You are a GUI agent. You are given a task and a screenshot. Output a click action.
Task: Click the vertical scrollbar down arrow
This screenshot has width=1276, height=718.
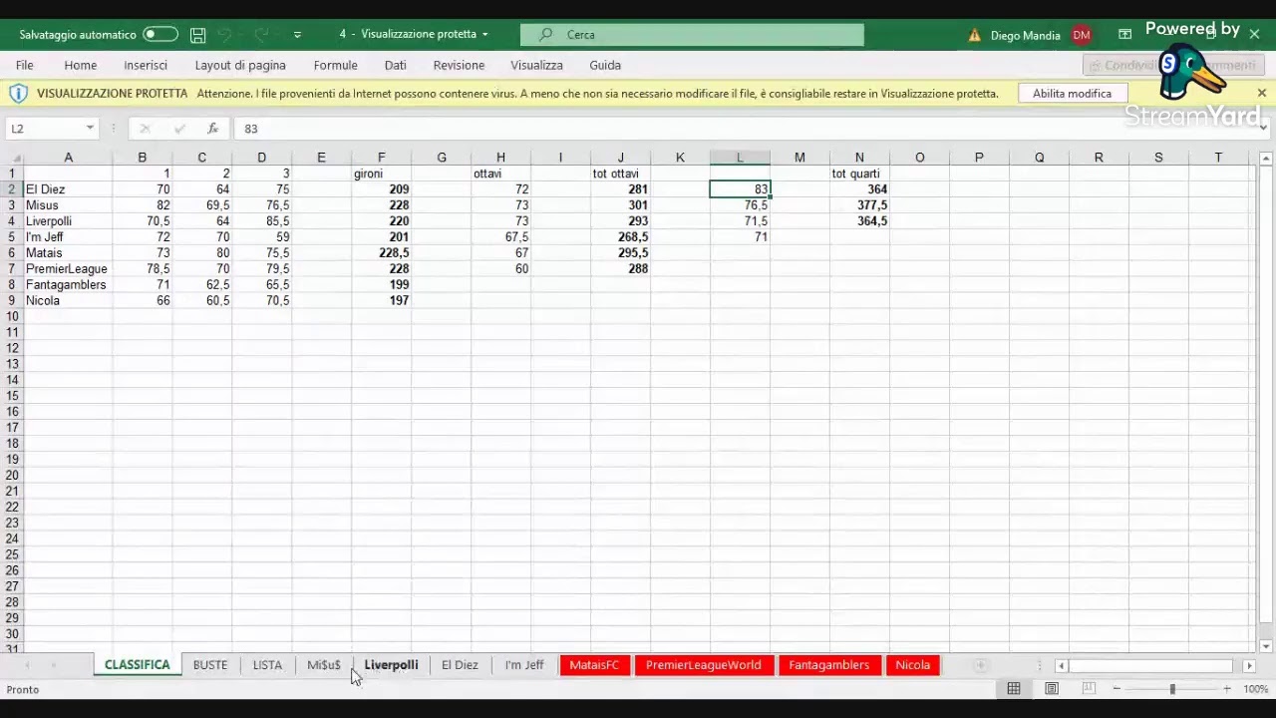tap(1265, 646)
